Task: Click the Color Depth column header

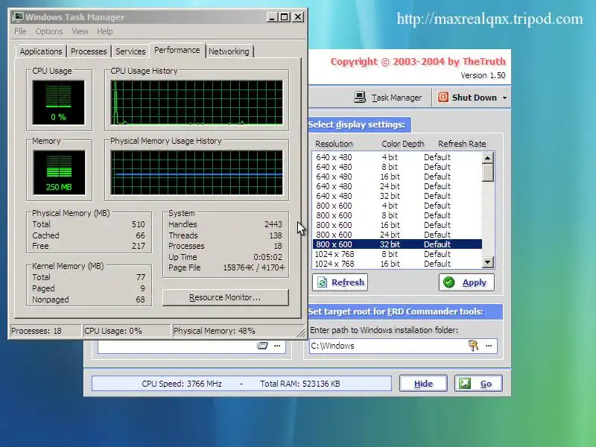Action: coord(402,144)
